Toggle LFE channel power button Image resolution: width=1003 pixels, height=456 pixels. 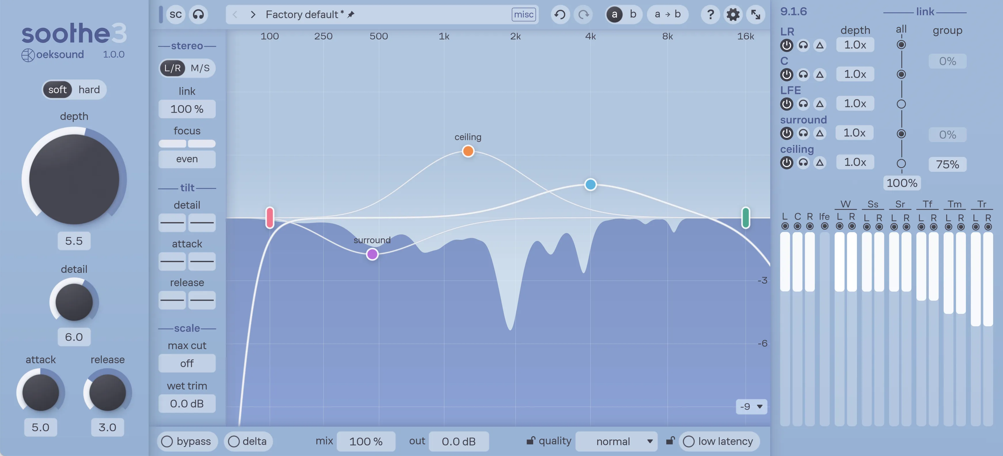coord(786,104)
